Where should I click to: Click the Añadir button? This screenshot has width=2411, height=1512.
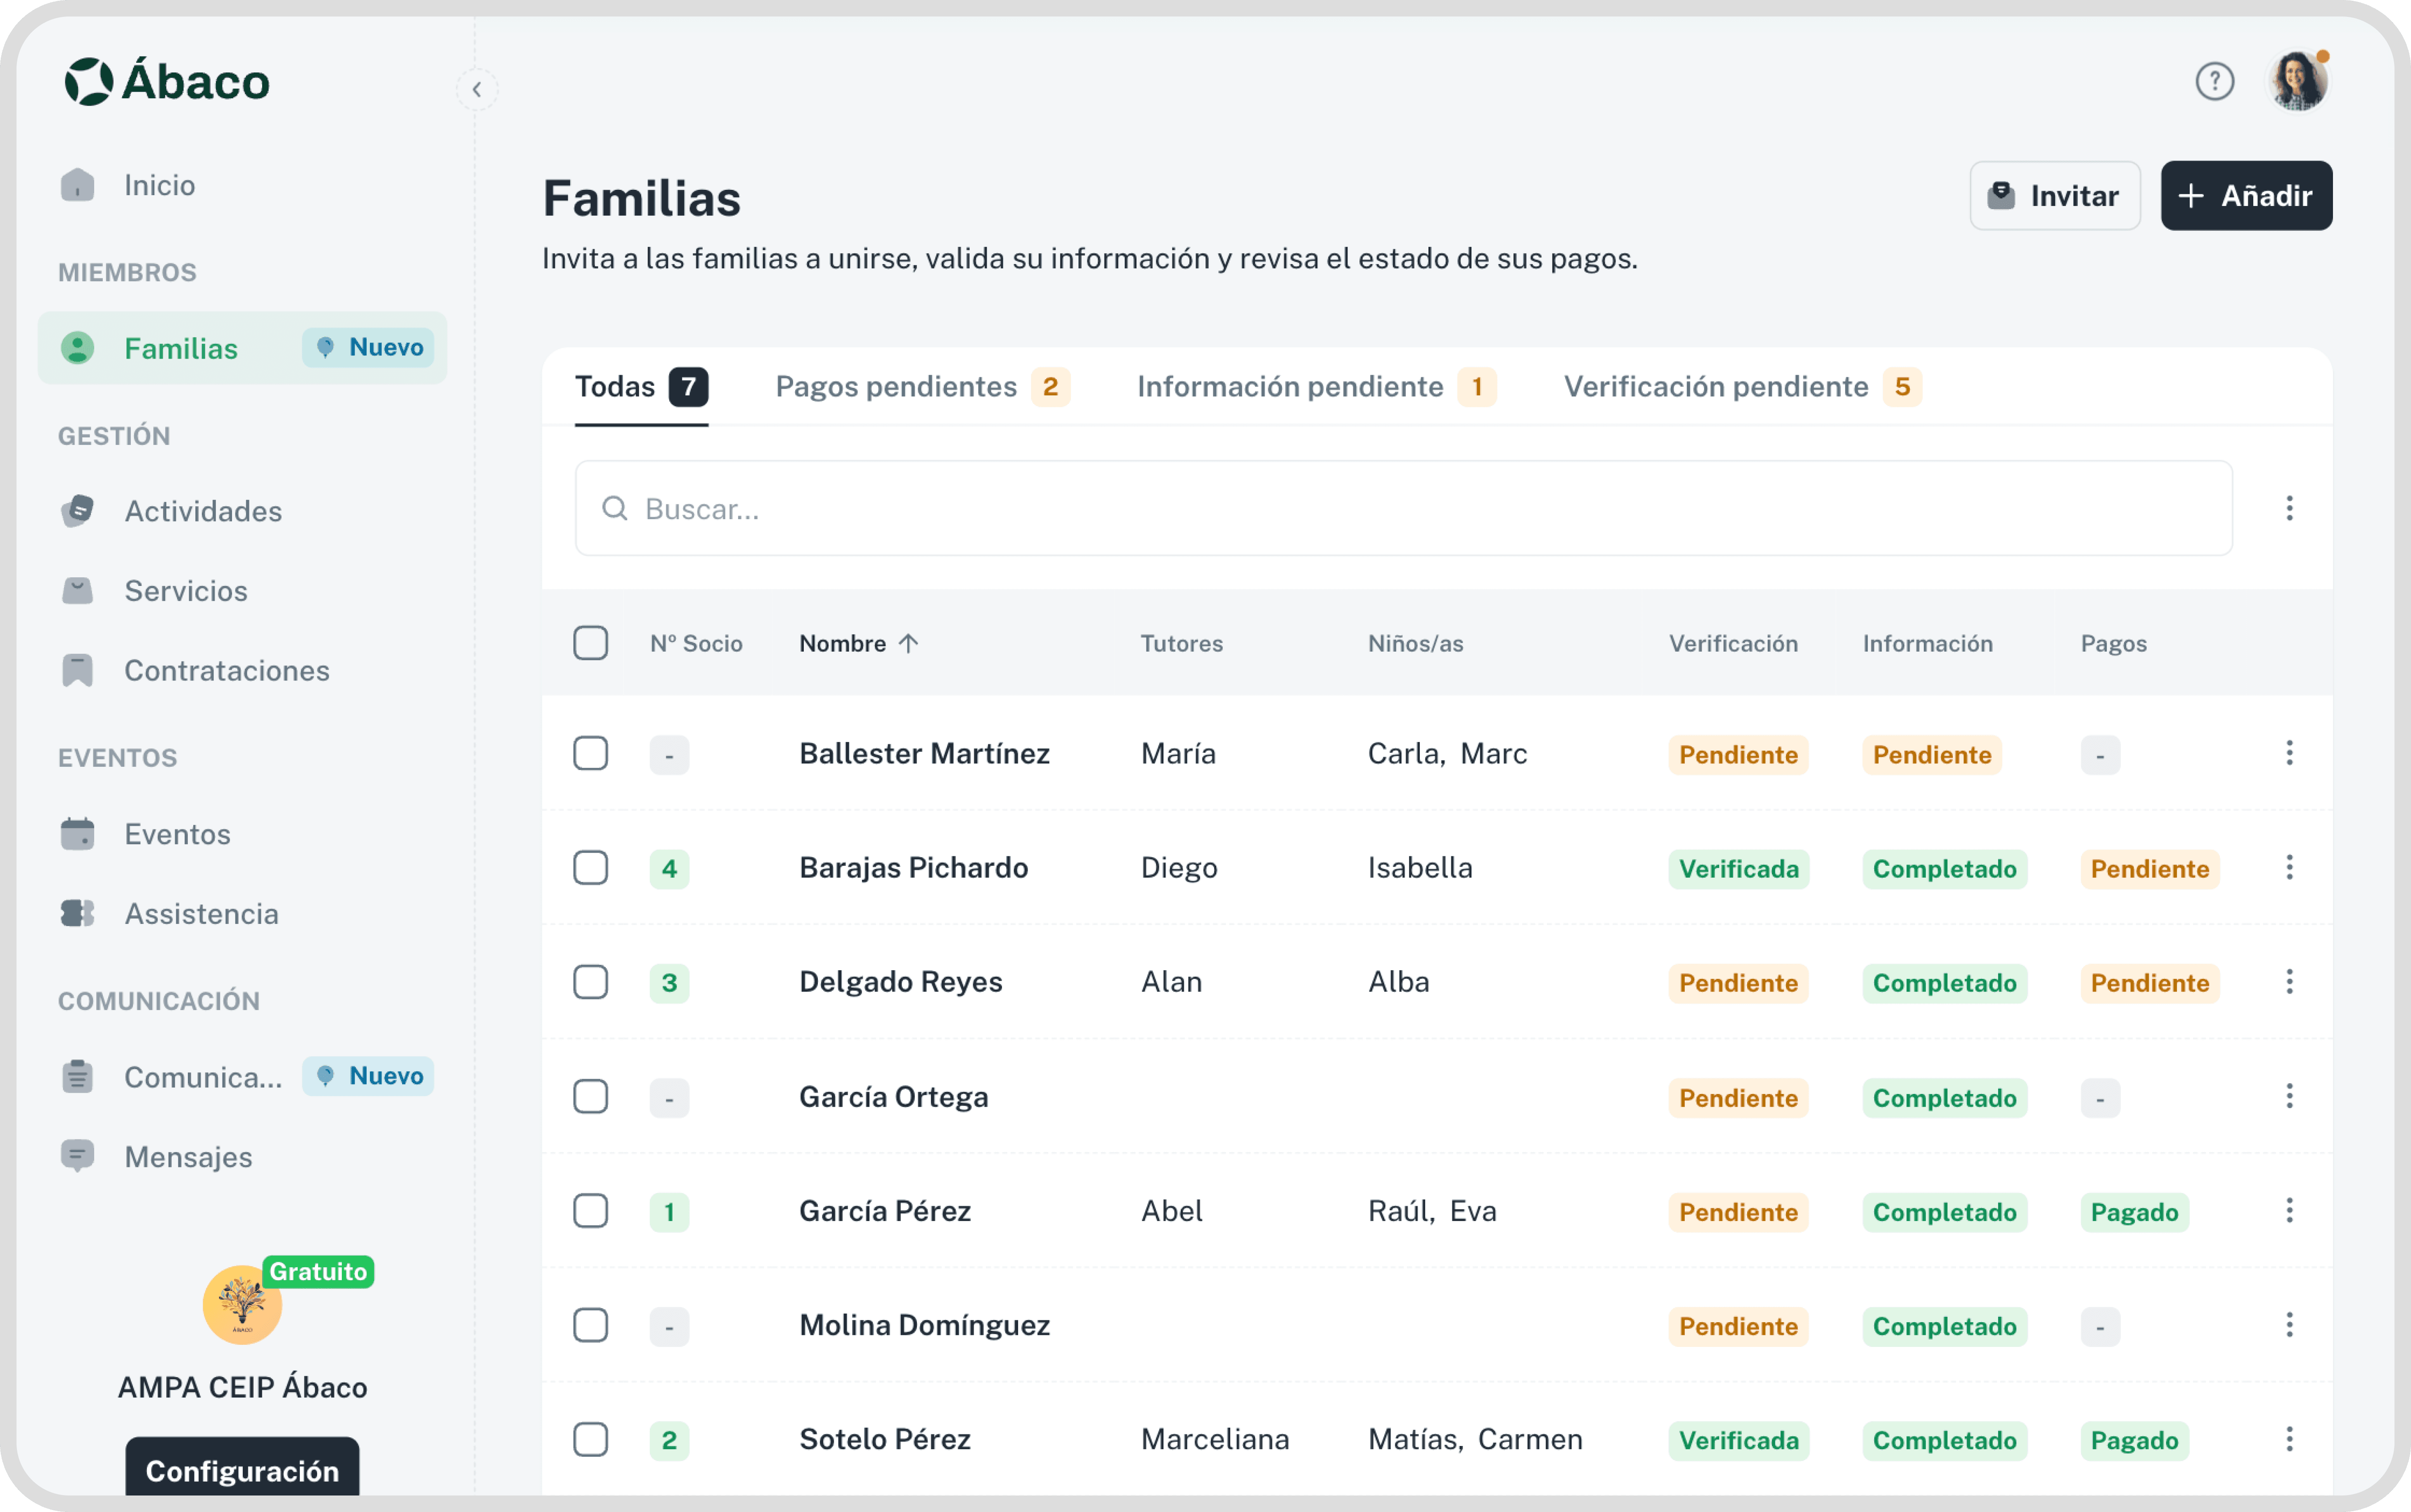click(2246, 196)
